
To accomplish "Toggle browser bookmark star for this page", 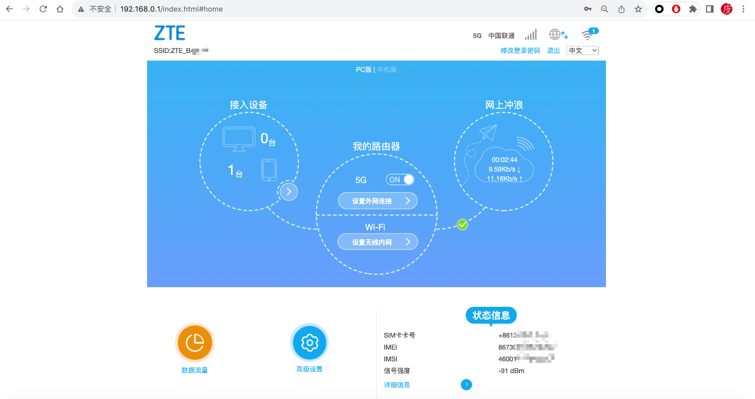I will (x=638, y=9).
